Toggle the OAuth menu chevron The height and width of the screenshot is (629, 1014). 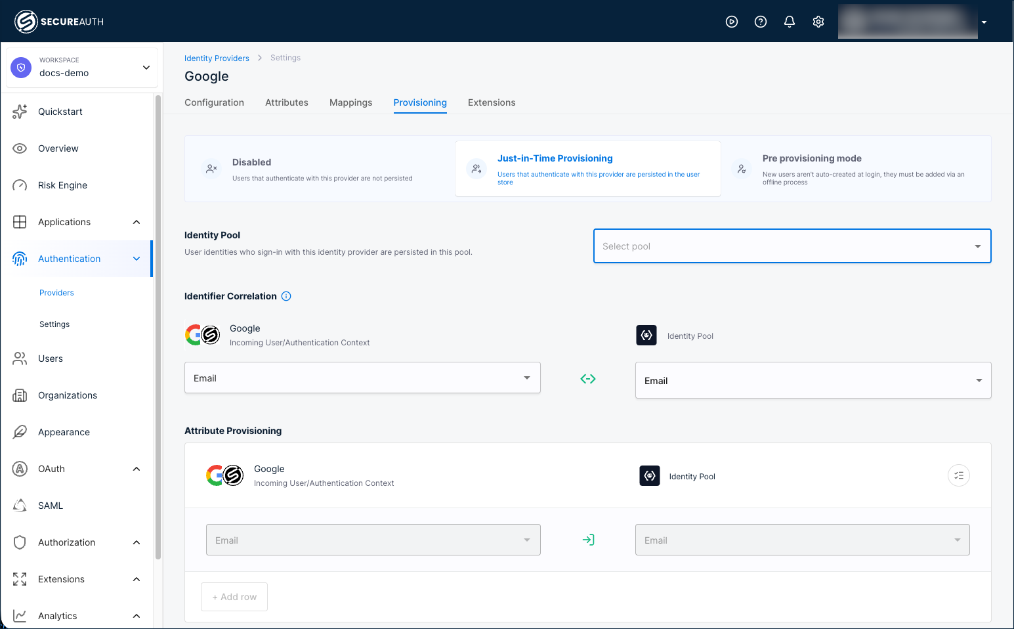(137, 469)
